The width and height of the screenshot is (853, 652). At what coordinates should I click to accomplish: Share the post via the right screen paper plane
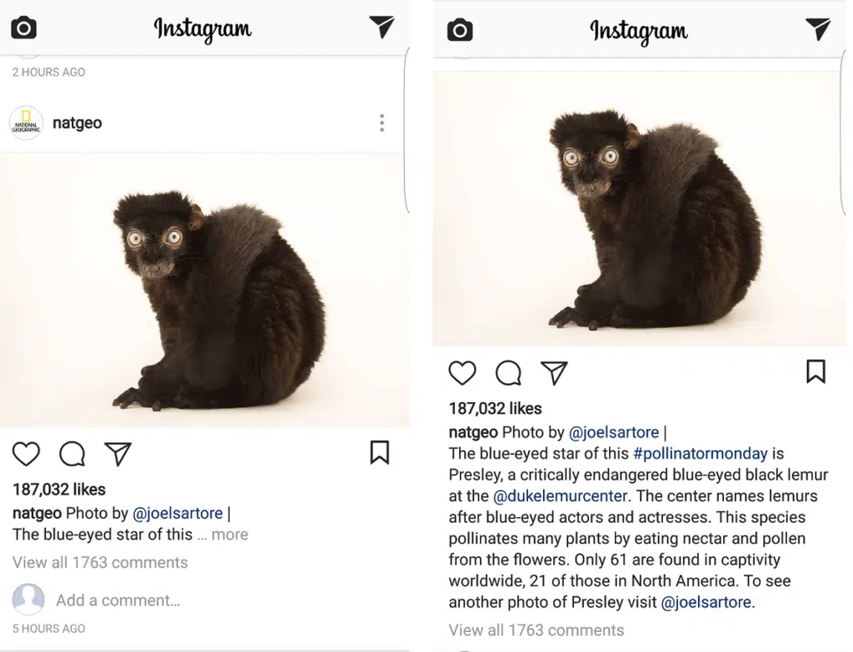(x=554, y=372)
